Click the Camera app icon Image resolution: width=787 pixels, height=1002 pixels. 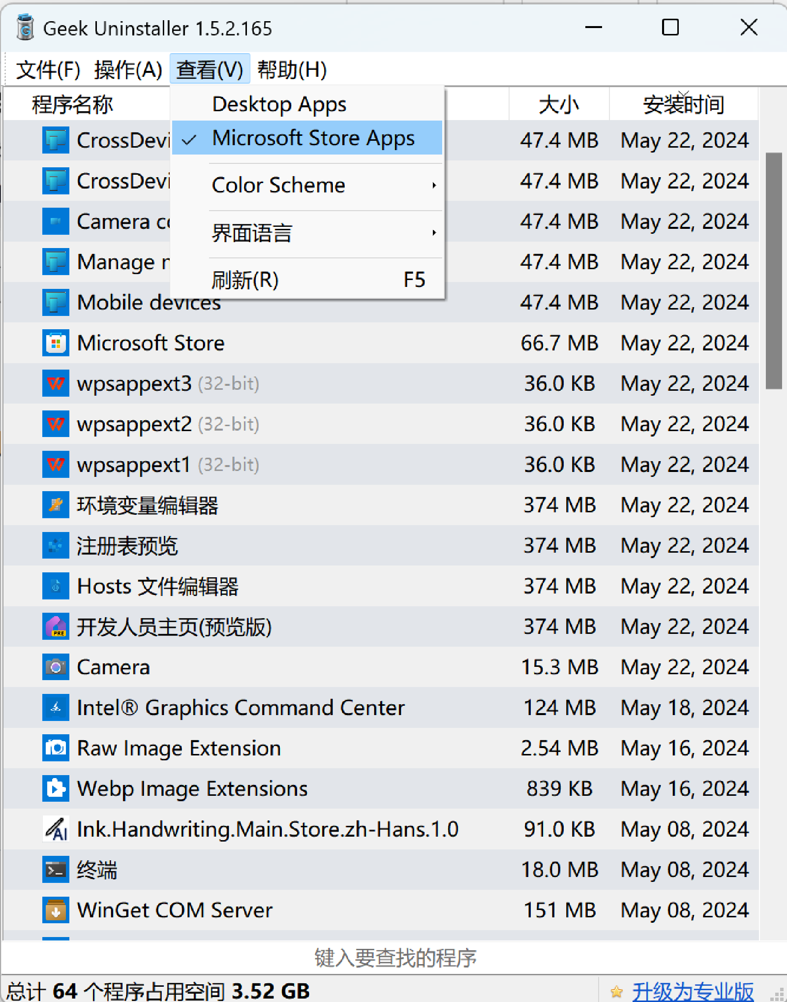pos(56,667)
